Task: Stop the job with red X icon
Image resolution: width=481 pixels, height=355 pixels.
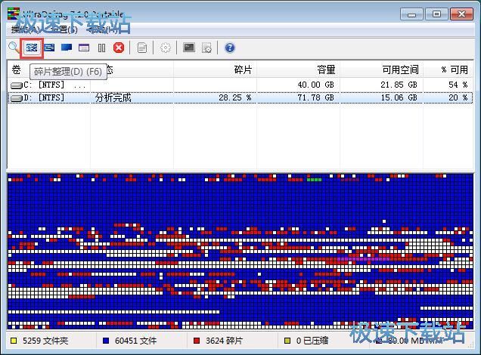Action: click(x=119, y=48)
